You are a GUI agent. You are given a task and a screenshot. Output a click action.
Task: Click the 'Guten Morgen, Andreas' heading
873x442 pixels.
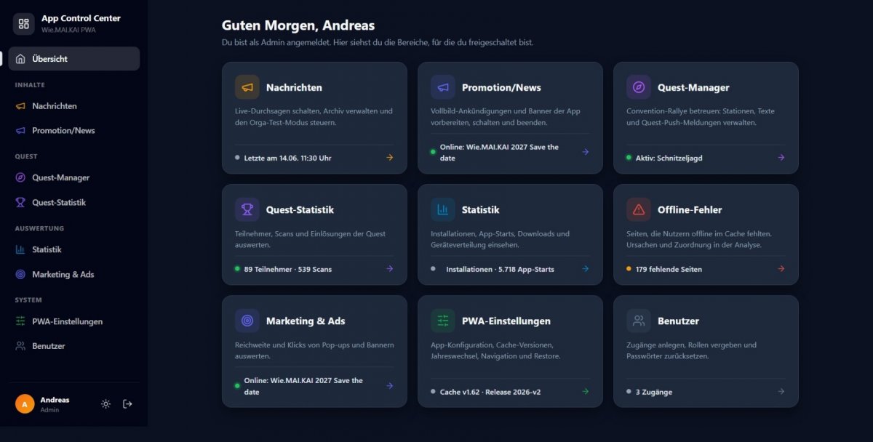[x=298, y=26]
